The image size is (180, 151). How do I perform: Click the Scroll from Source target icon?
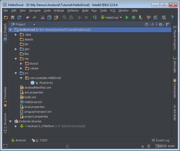(147, 24)
